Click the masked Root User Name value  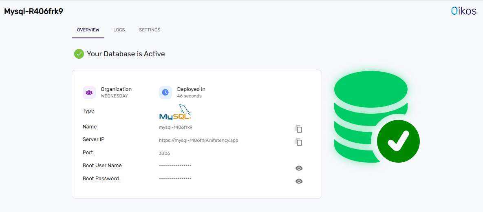point(175,166)
